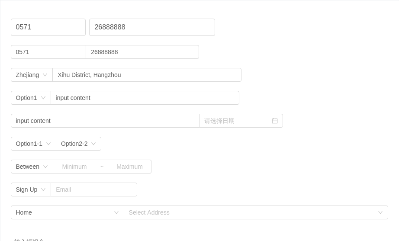Viewport: 399px width, 241px height.
Task: Click the compact 26888888 input in second row
Action: point(142,52)
